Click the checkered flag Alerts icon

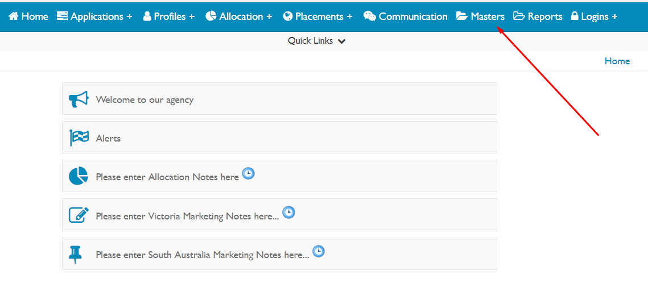[x=79, y=138]
